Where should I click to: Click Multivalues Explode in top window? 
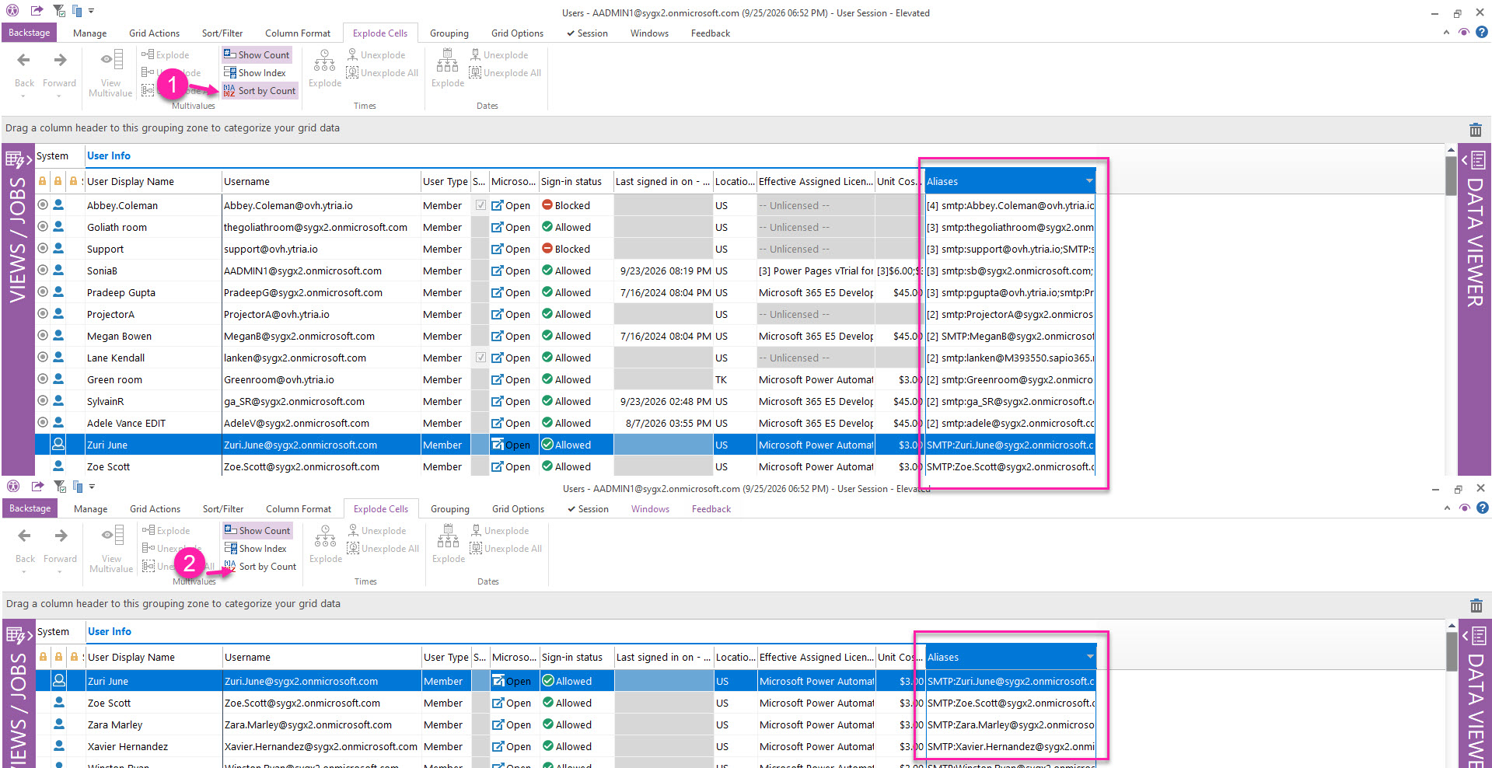(166, 54)
